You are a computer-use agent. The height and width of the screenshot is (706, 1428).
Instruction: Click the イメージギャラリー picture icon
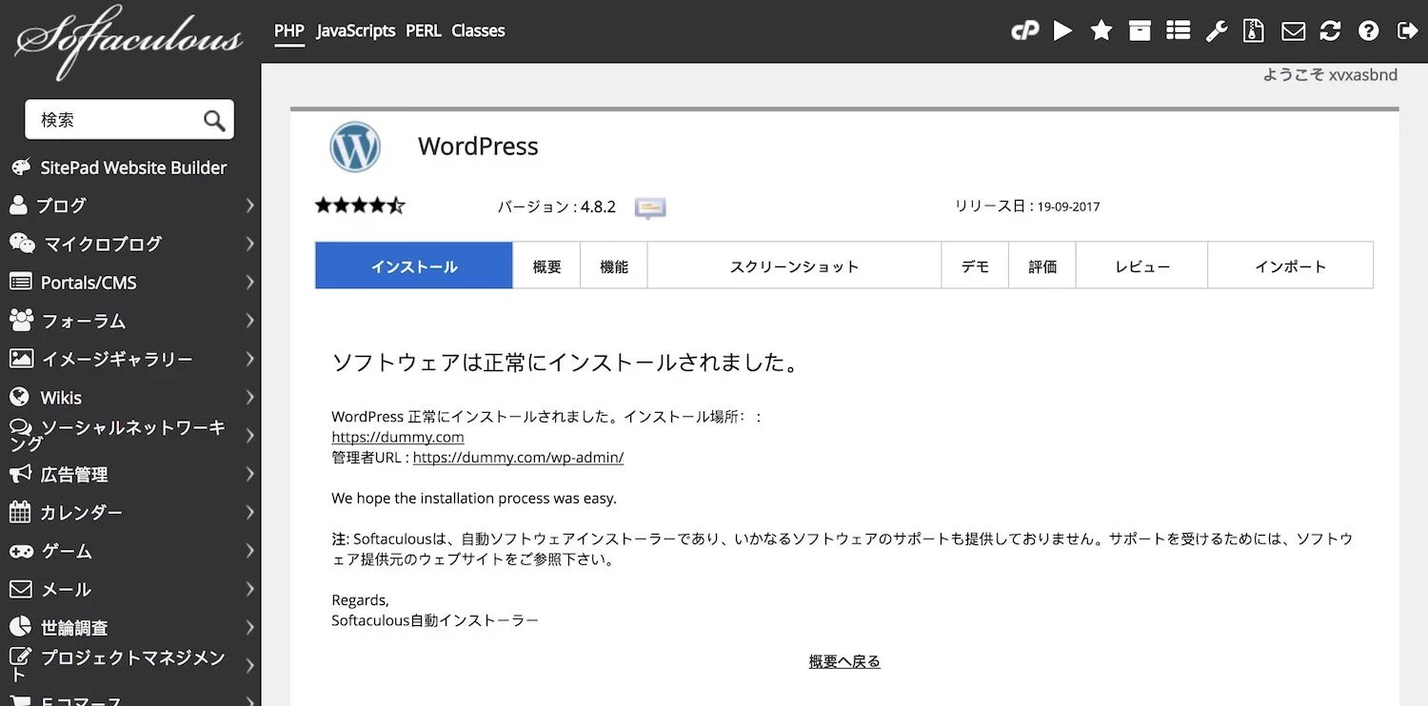click(x=21, y=359)
